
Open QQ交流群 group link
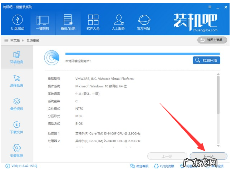tap(164, 166)
